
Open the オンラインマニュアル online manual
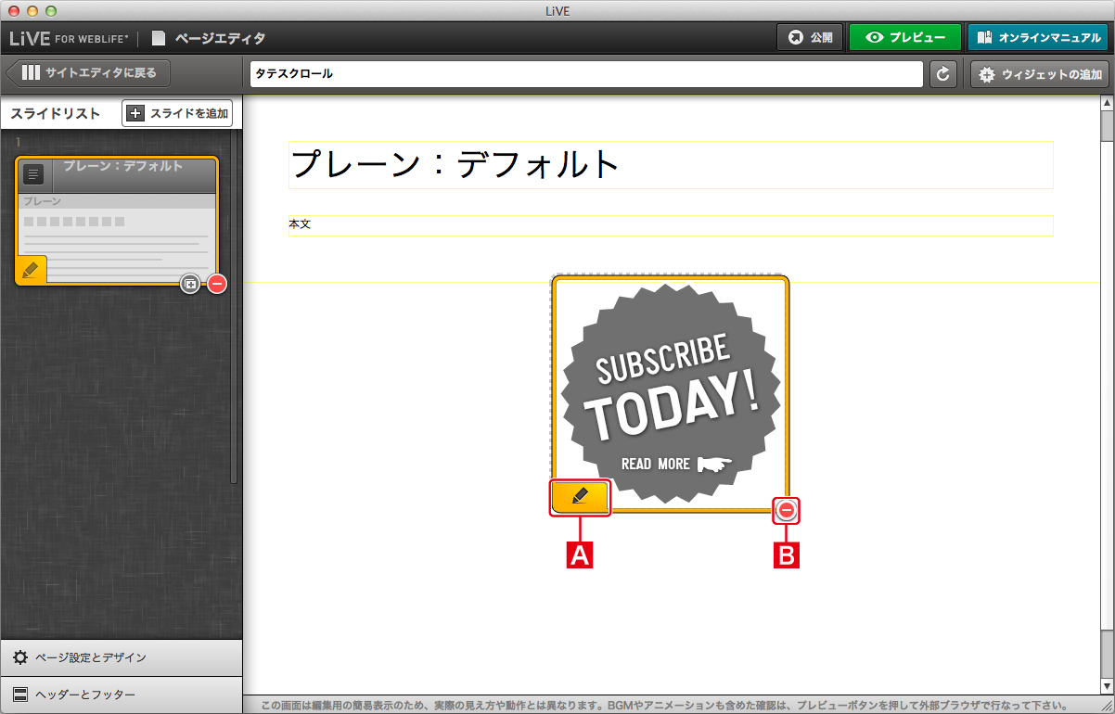click(x=1037, y=38)
